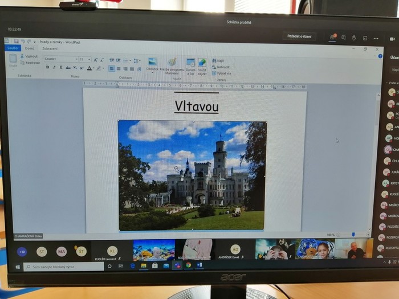
Task: Select the Domů ribbon tab
Action: 30,48
